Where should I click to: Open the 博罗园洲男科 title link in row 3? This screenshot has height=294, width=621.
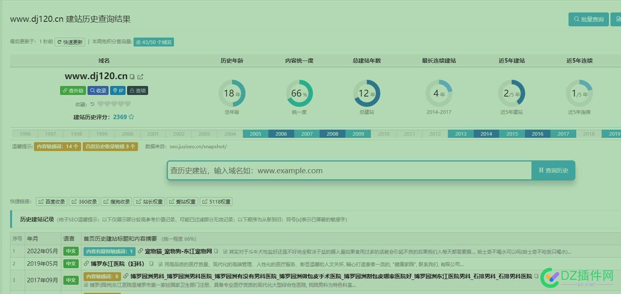point(331,276)
